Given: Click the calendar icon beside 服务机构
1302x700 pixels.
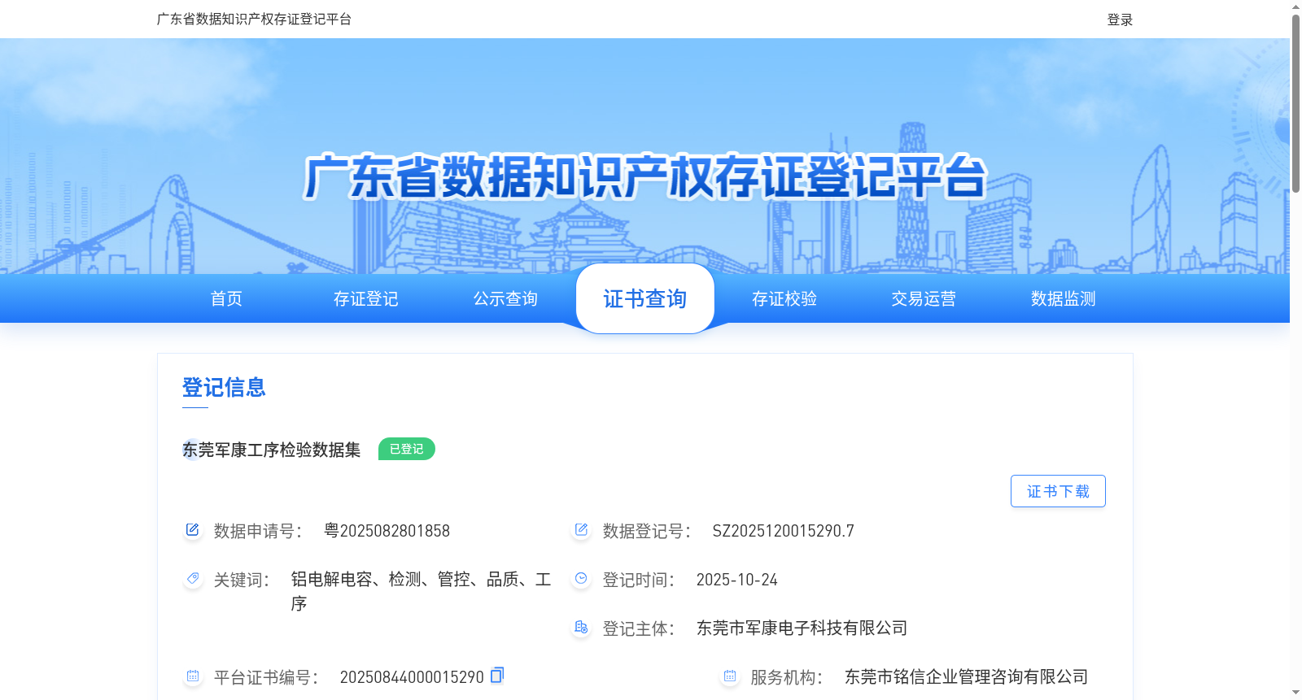Looking at the screenshot, I should point(730,676).
